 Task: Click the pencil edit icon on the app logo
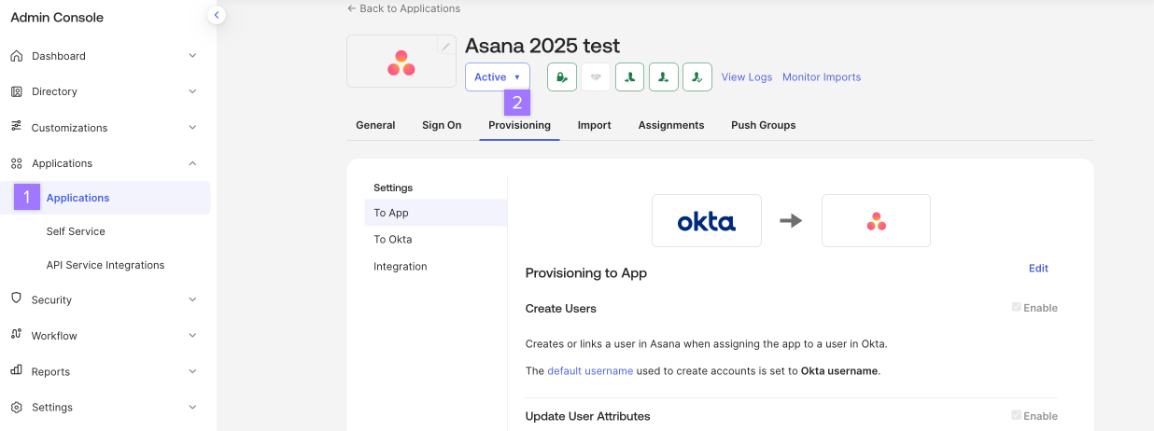pos(446,47)
